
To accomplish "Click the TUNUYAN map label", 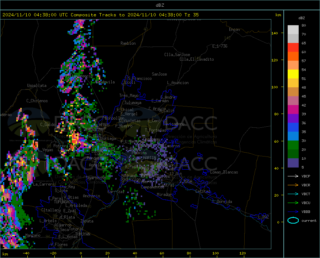I will [x=82, y=234].
